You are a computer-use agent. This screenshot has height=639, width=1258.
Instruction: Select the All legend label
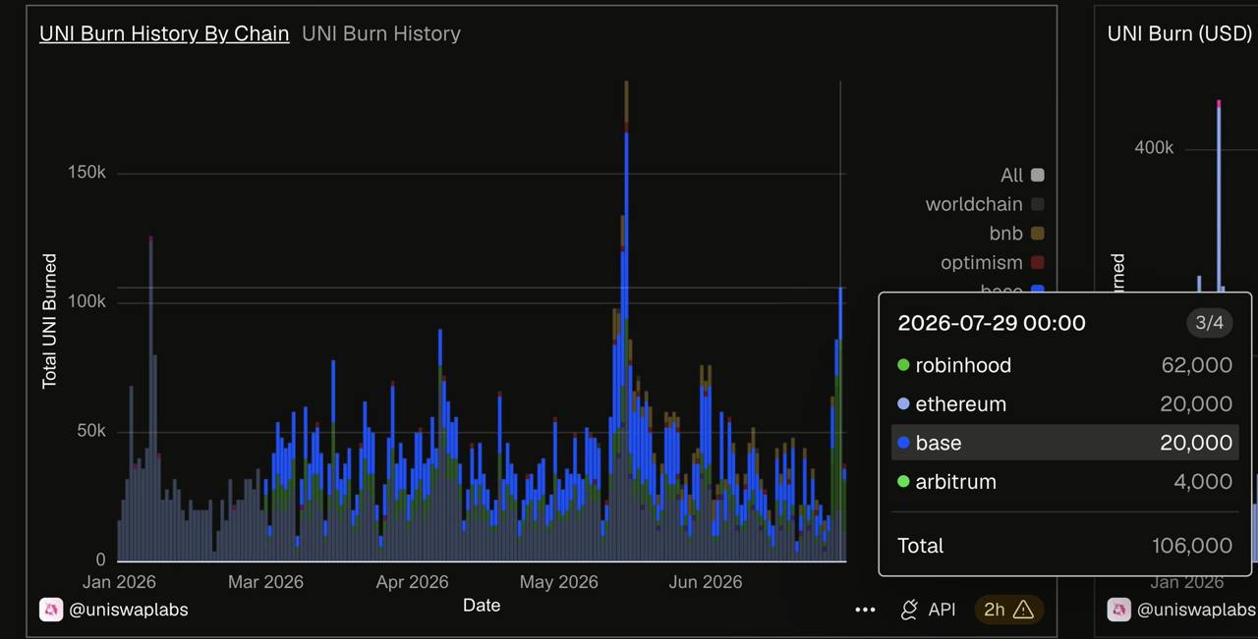click(x=1011, y=175)
